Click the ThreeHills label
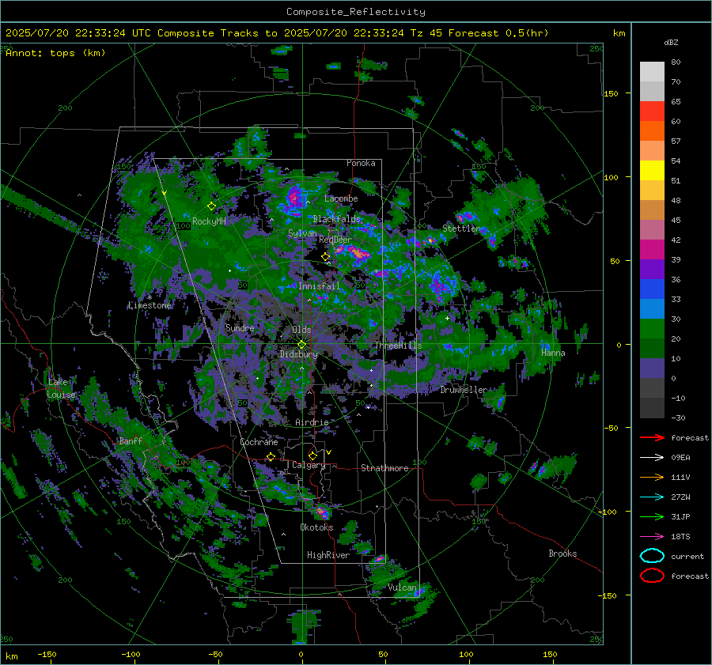Screen dimensions: 712x665 [398, 346]
